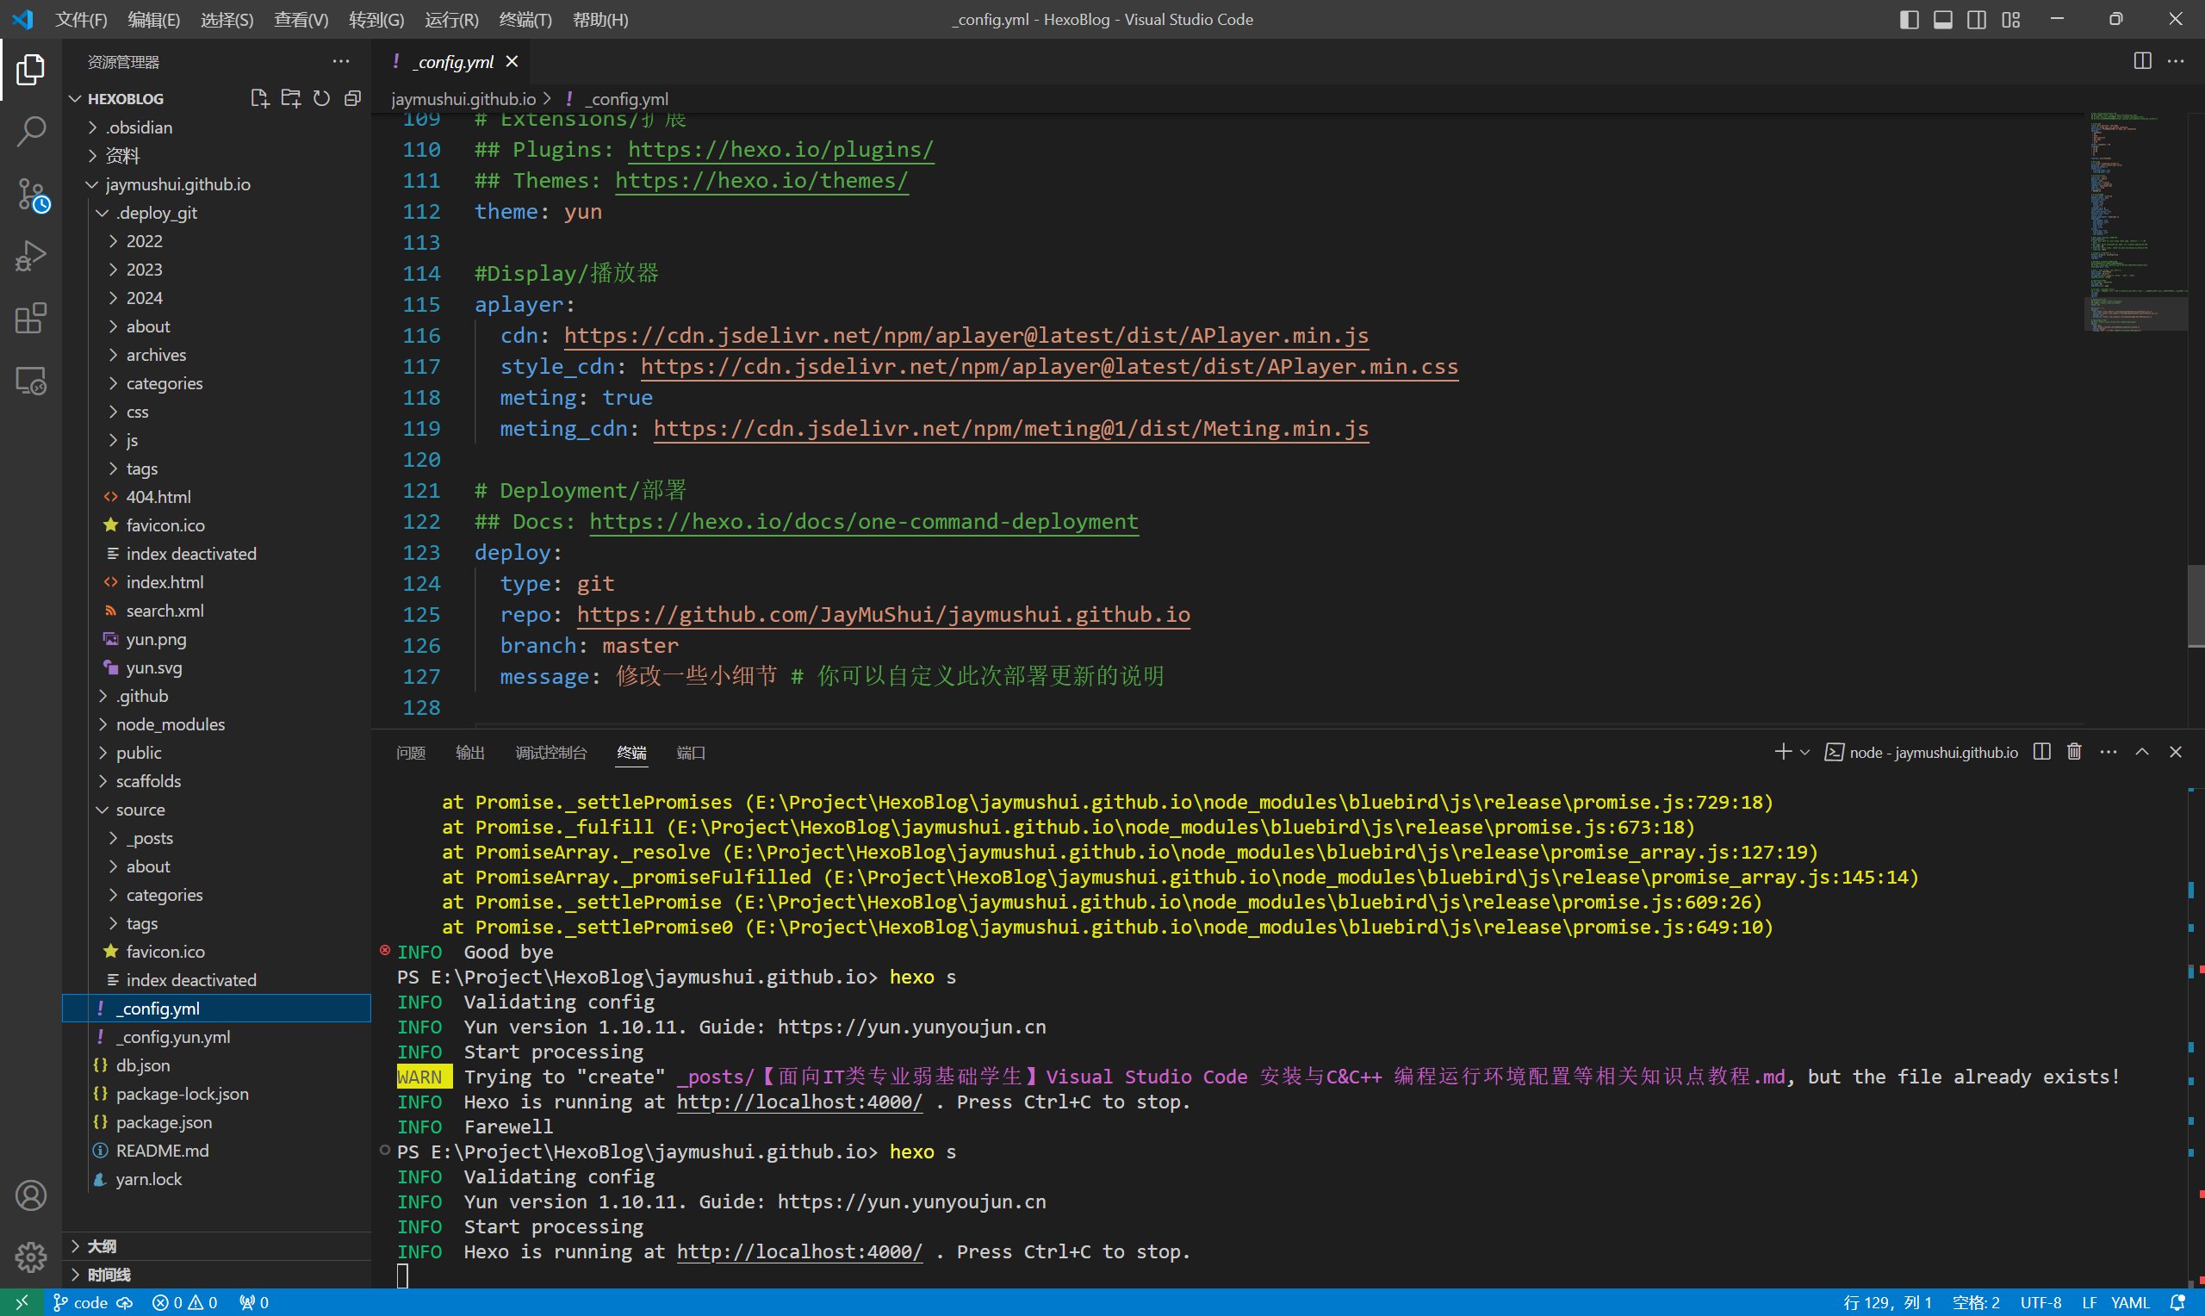
Task: Open the 查看(V) menu
Action: pyautogui.click(x=301, y=20)
